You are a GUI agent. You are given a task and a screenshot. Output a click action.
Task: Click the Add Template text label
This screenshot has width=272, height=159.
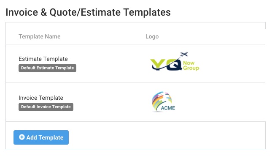[x=45, y=137]
